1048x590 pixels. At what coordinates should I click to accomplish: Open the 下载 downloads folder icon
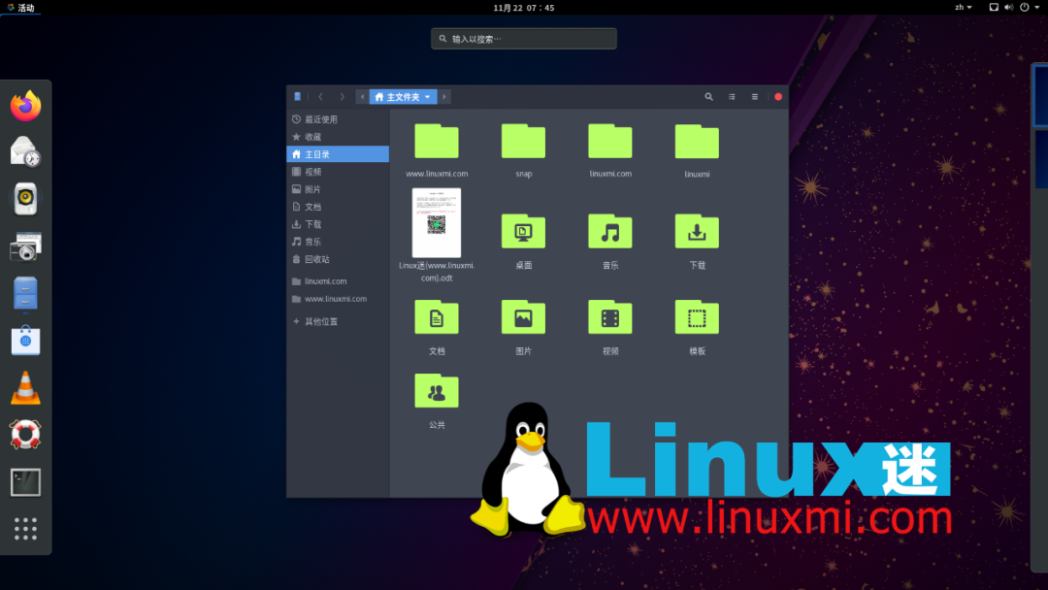pyautogui.click(x=697, y=231)
